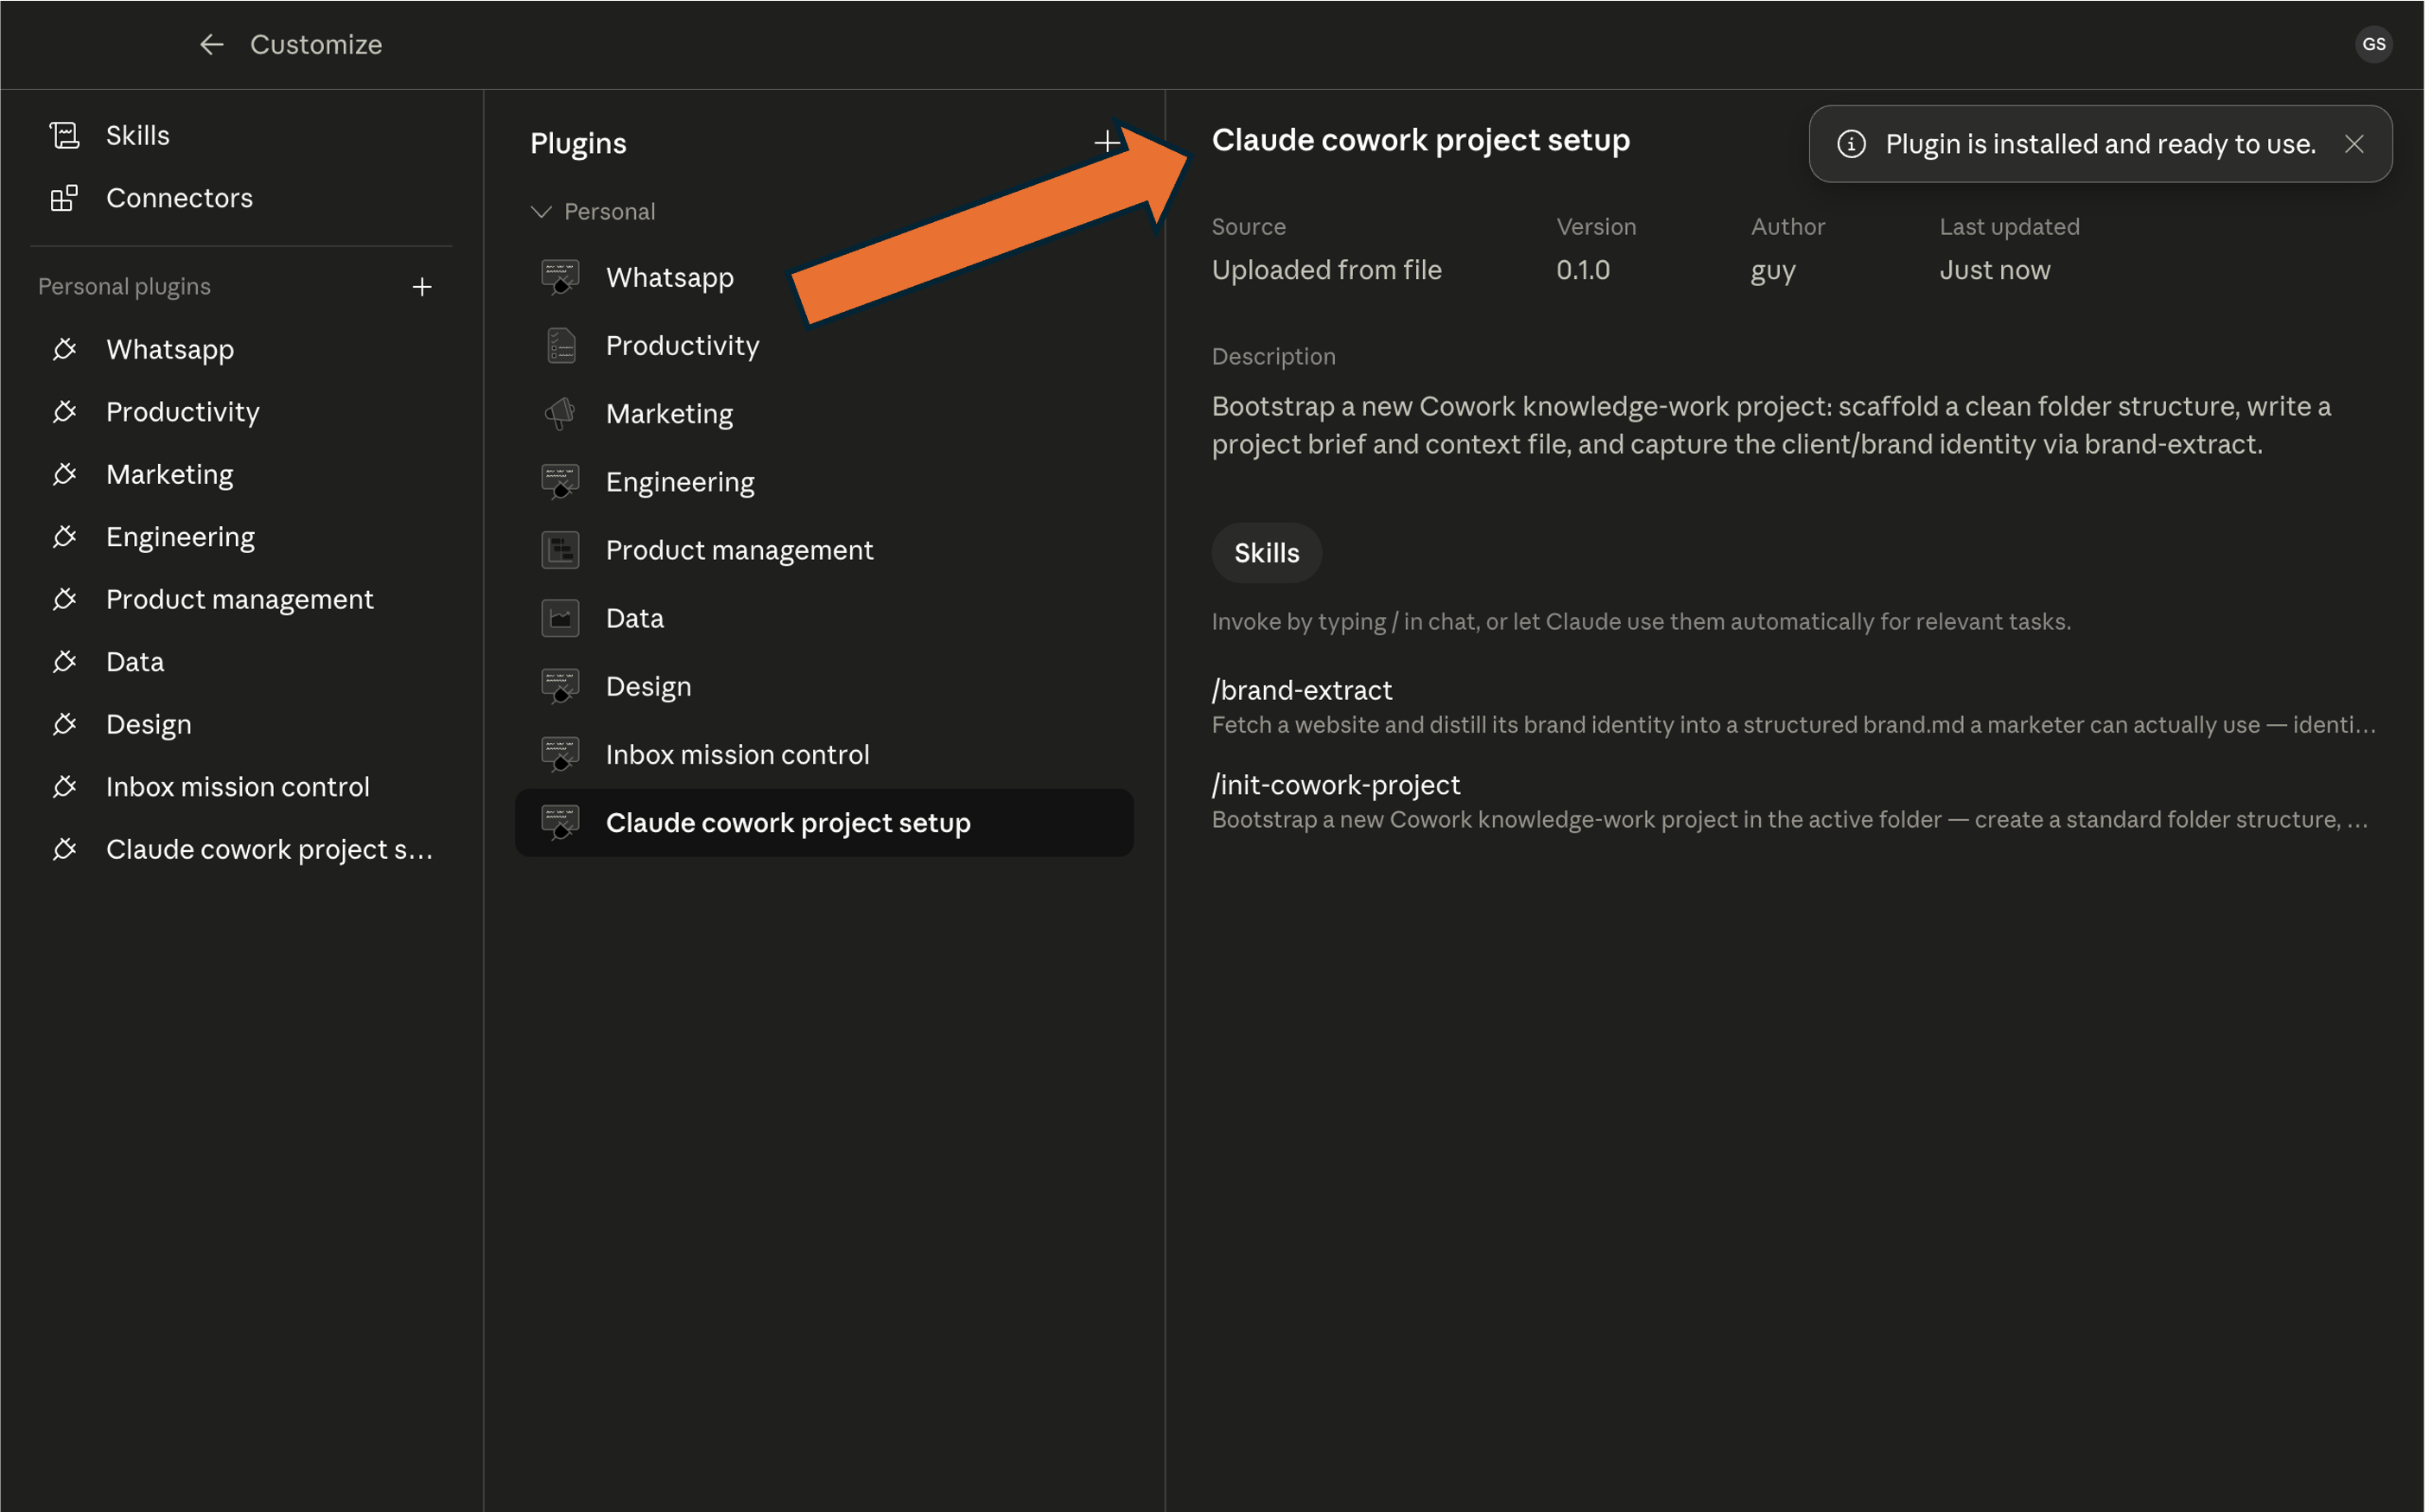Click the version value 0.1.0
Image resolution: width=2427 pixels, height=1512 pixels.
[1582, 270]
